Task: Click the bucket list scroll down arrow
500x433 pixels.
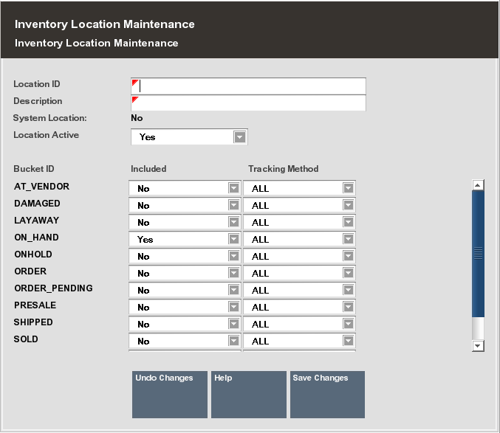Action: [478, 346]
